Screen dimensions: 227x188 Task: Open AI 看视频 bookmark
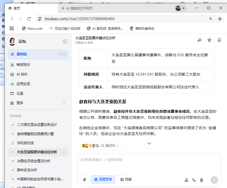(105, 29)
